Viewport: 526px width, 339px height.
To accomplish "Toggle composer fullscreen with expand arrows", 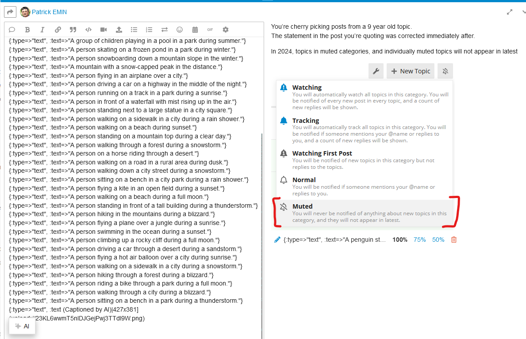I will 510,12.
